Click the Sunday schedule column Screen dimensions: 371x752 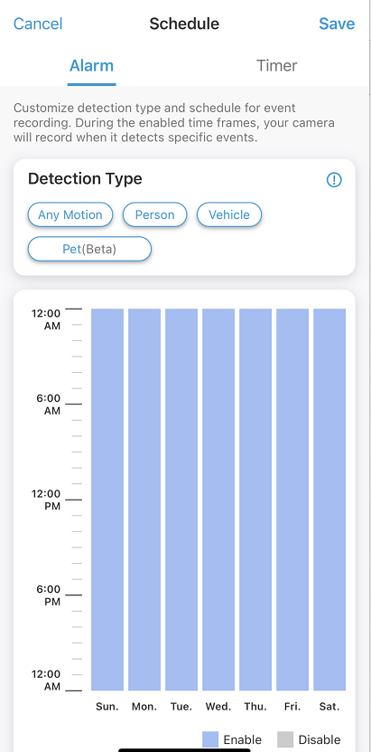click(107, 500)
